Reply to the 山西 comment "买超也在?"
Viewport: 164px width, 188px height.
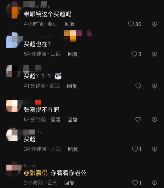click(x=73, y=54)
